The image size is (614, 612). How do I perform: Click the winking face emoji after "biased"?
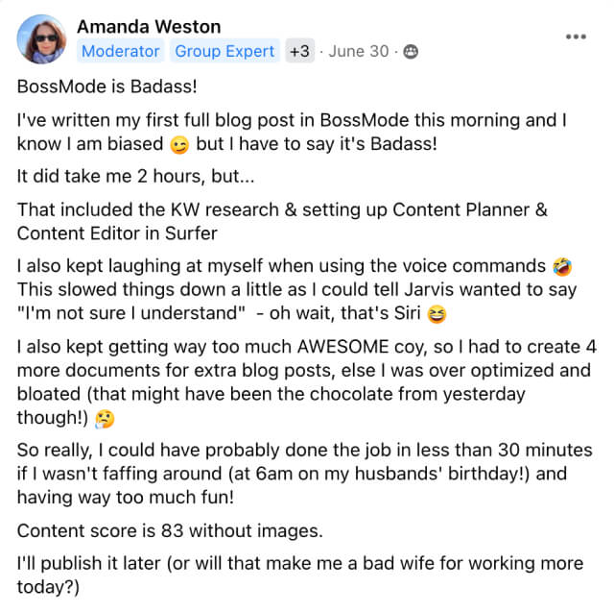point(179,145)
